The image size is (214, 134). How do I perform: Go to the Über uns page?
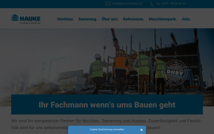pyautogui.click(x=110, y=19)
